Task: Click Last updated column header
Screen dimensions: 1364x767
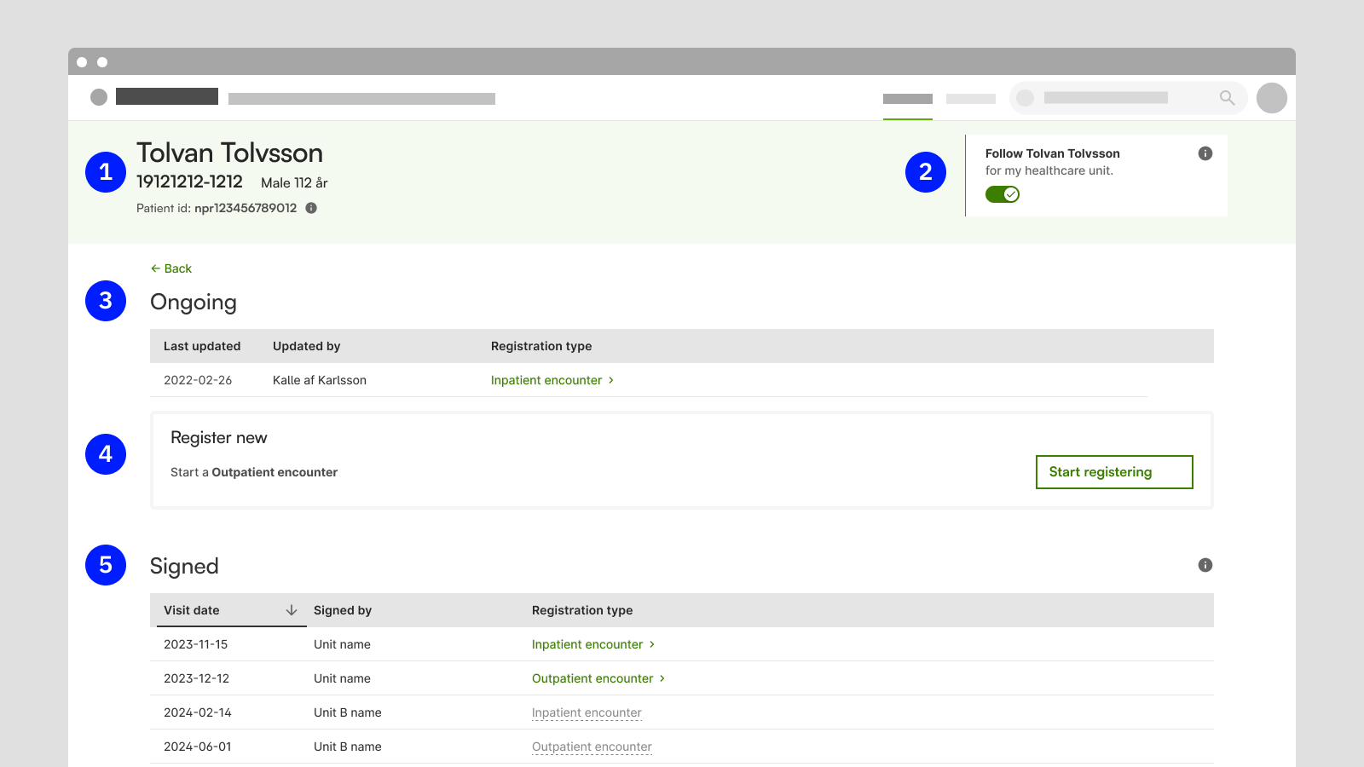Action: (x=202, y=346)
